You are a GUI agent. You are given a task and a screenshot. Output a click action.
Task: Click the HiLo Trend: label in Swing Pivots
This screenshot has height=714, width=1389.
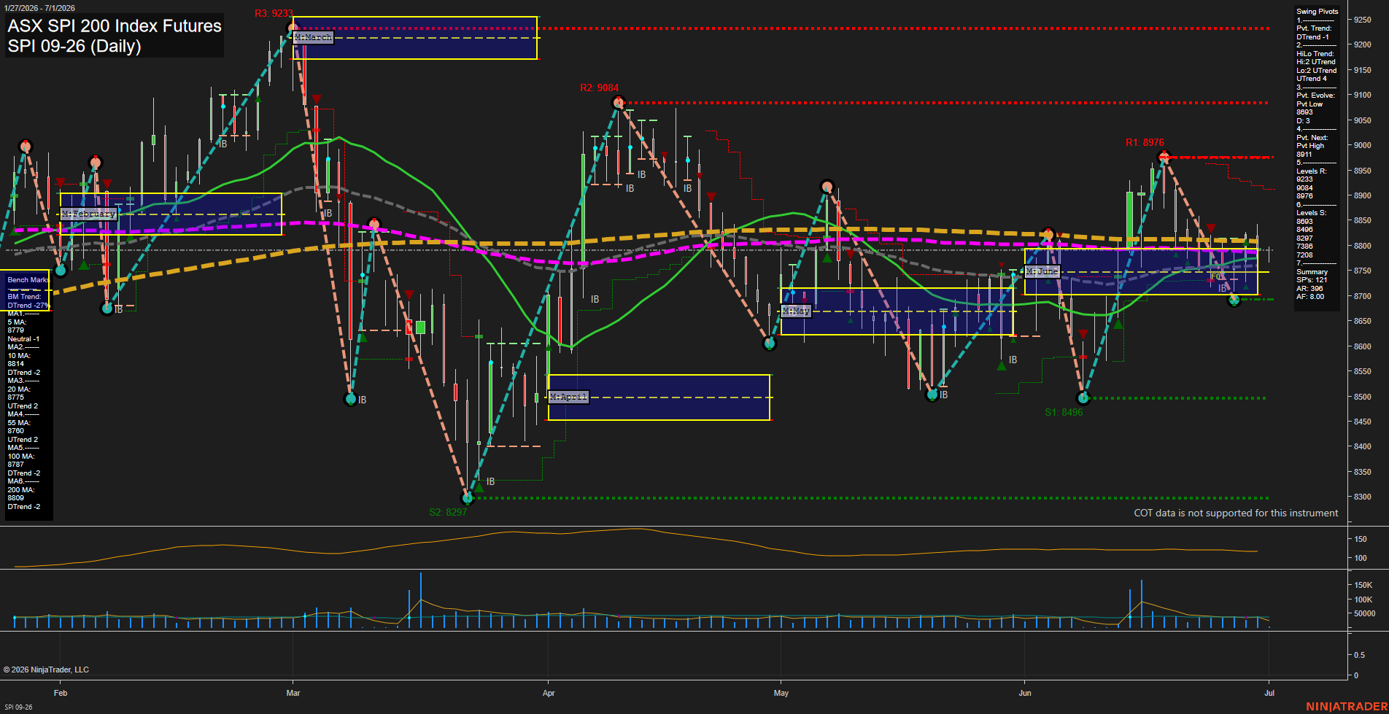tap(1315, 54)
